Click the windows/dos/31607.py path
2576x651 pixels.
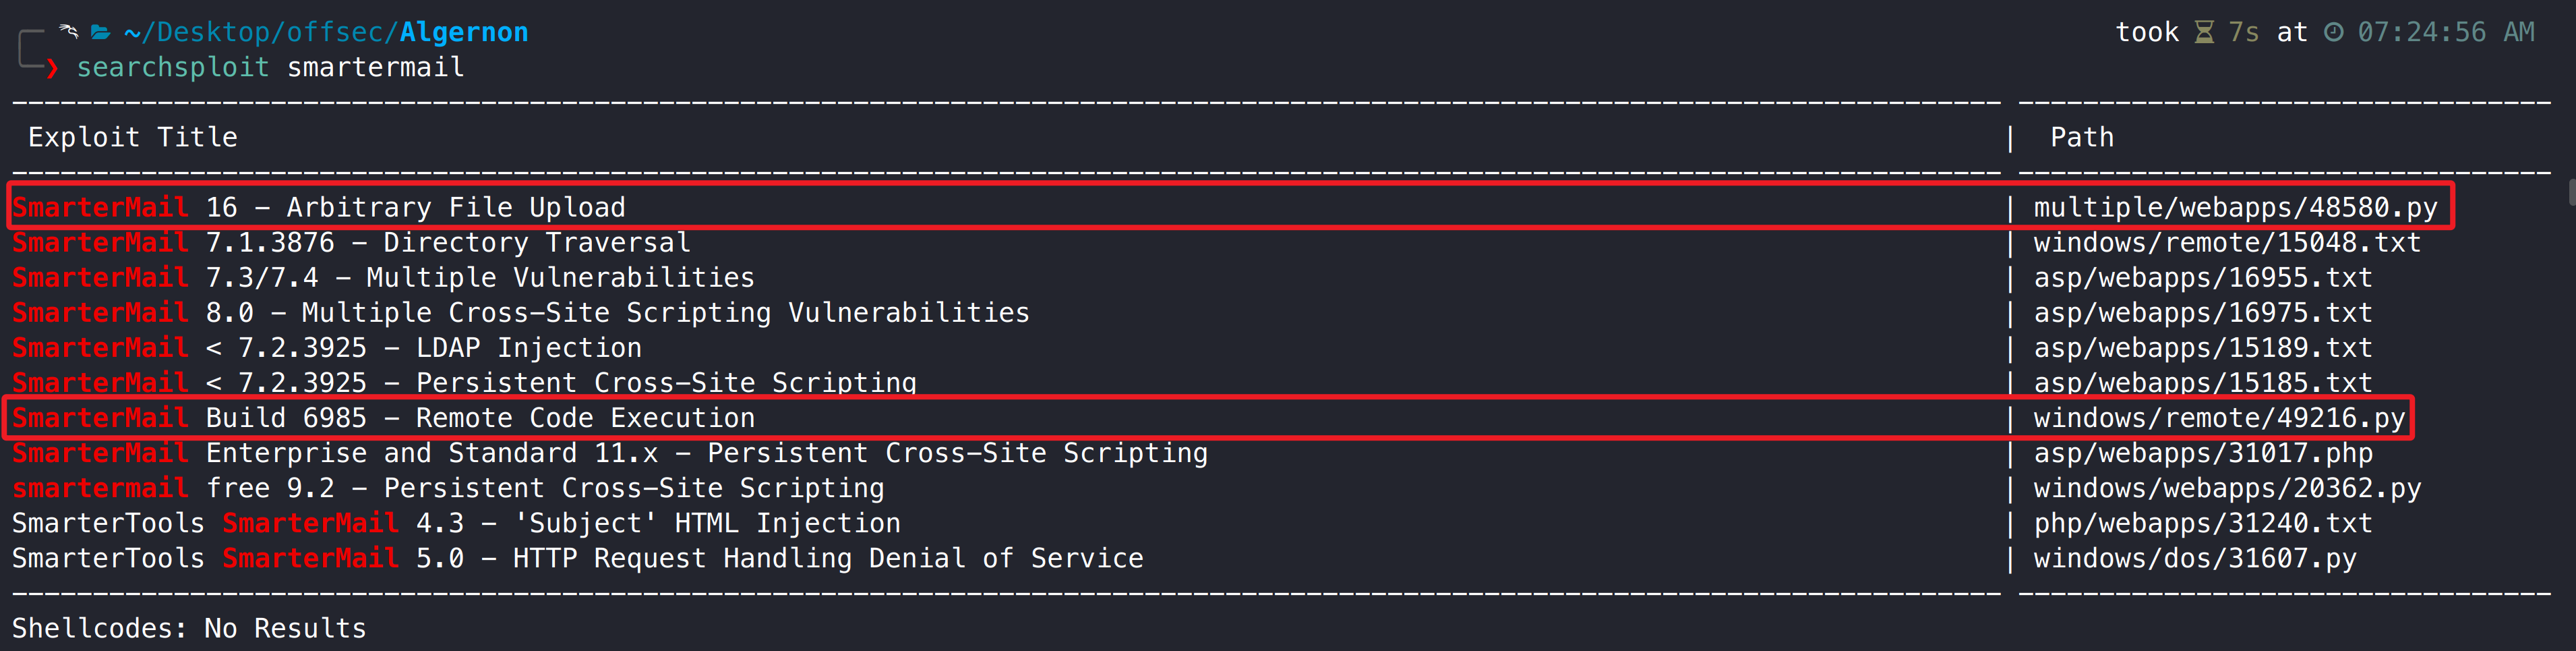(2195, 558)
